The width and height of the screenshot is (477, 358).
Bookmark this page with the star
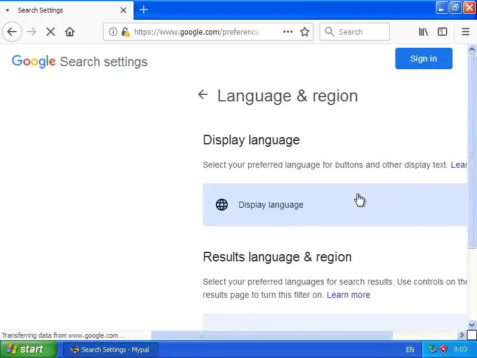pos(305,32)
